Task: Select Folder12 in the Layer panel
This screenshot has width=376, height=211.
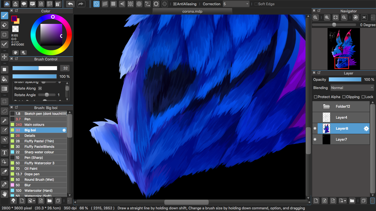Action: [341, 107]
